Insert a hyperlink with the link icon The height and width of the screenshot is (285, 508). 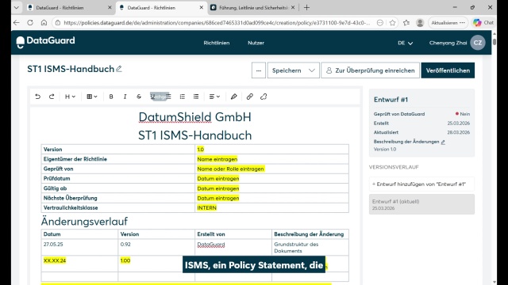point(249,97)
